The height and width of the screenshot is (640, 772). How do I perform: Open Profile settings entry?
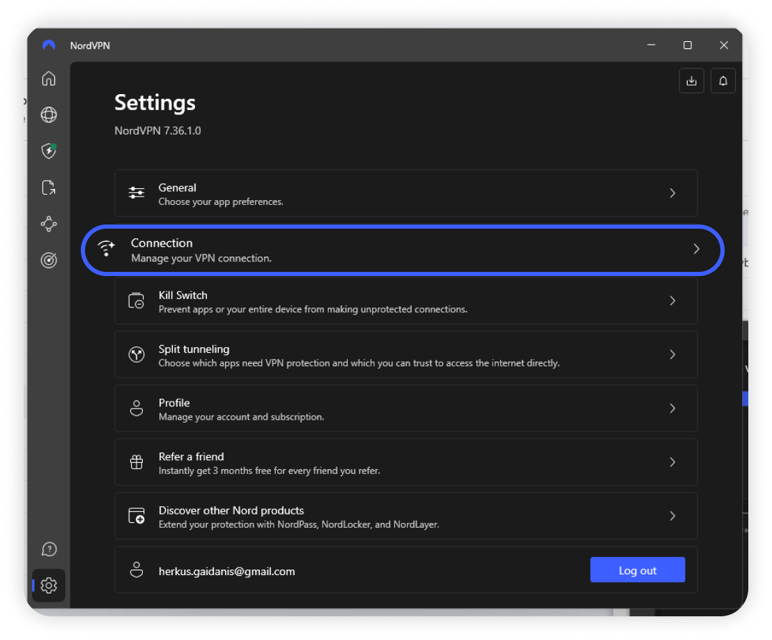[x=406, y=409]
